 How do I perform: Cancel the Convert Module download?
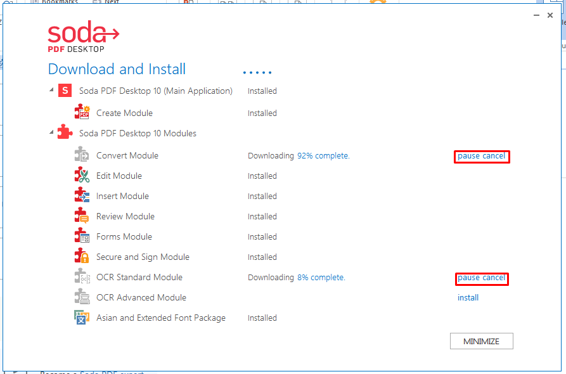[x=494, y=156]
